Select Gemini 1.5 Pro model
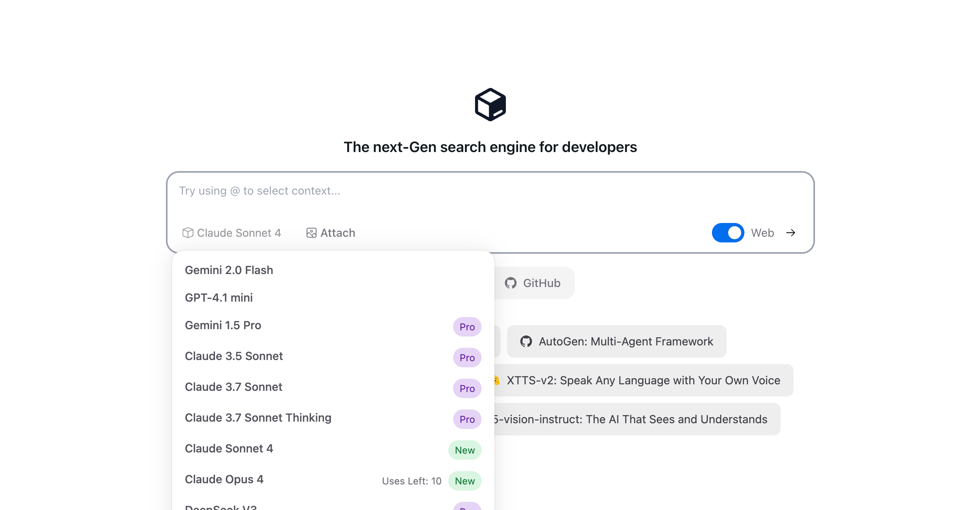Image resolution: width=959 pixels, height=510 pixels. click(x=333, y=326)
